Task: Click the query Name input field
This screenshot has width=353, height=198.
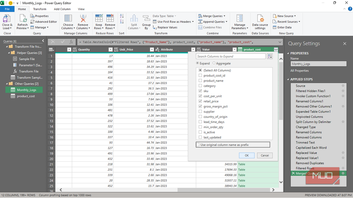Action: 318,64
